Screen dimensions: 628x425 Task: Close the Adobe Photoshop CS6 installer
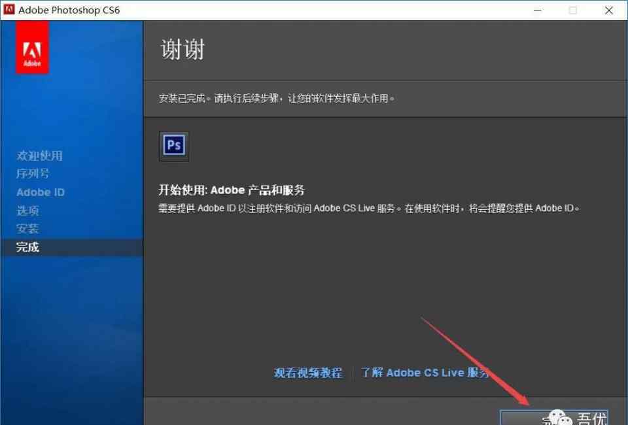pyautogui.click(x=609, y=10)
